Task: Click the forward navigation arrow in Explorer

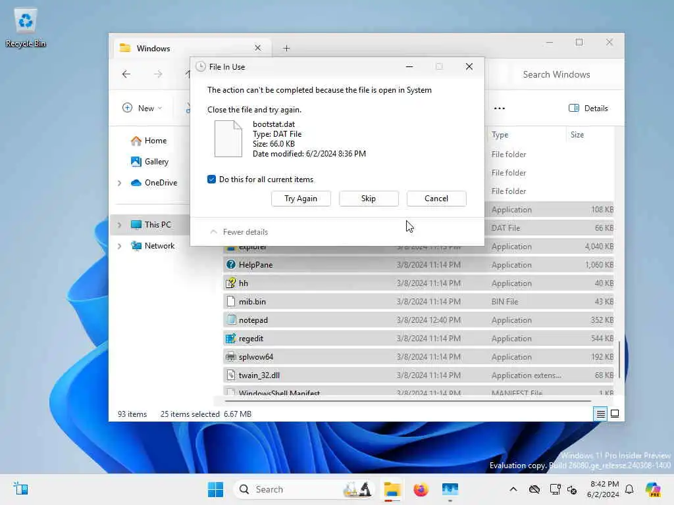Action: point(158,74)
